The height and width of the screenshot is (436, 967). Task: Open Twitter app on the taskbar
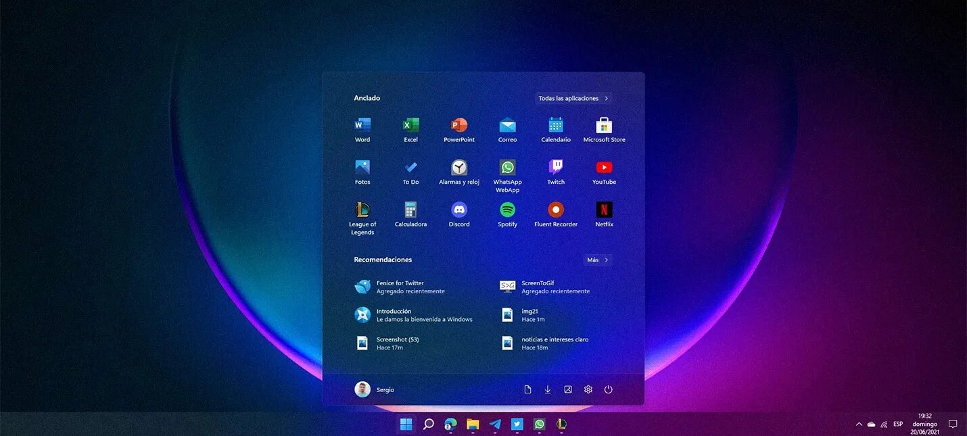click(x=517, y=425)
